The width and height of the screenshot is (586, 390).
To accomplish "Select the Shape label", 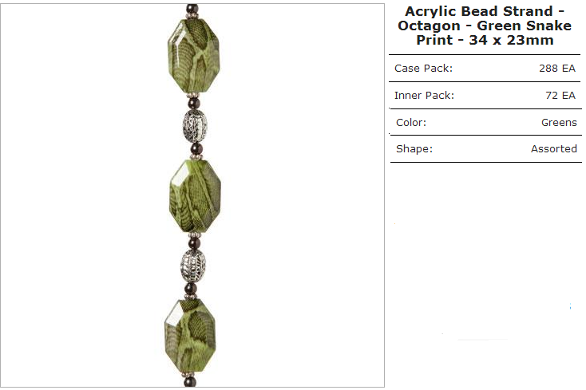I will [x=414, y=149].
